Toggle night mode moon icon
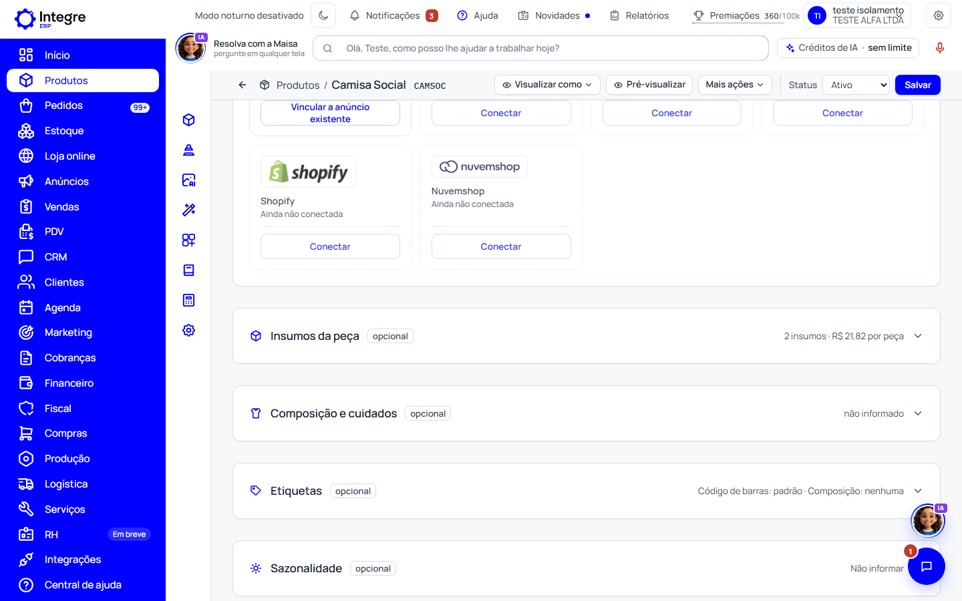This screenshot has height=601, width=962. click(324, 15)
